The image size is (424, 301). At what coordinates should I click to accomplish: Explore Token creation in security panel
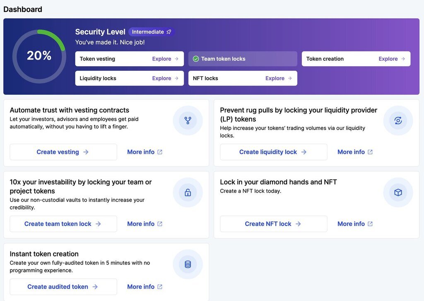[392, 59]
